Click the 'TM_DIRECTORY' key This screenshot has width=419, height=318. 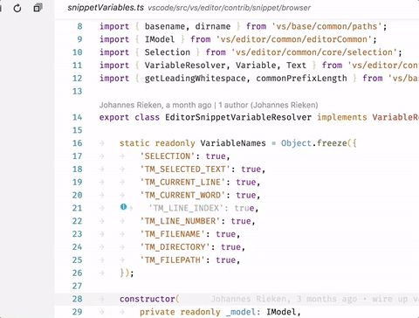click(175, 247)
